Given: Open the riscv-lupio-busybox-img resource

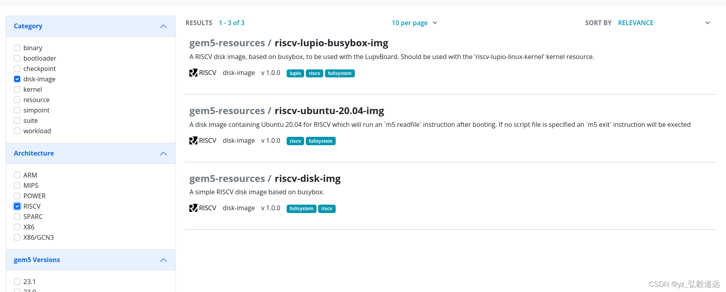Looking at the screenshot, I should click(331, 43).
